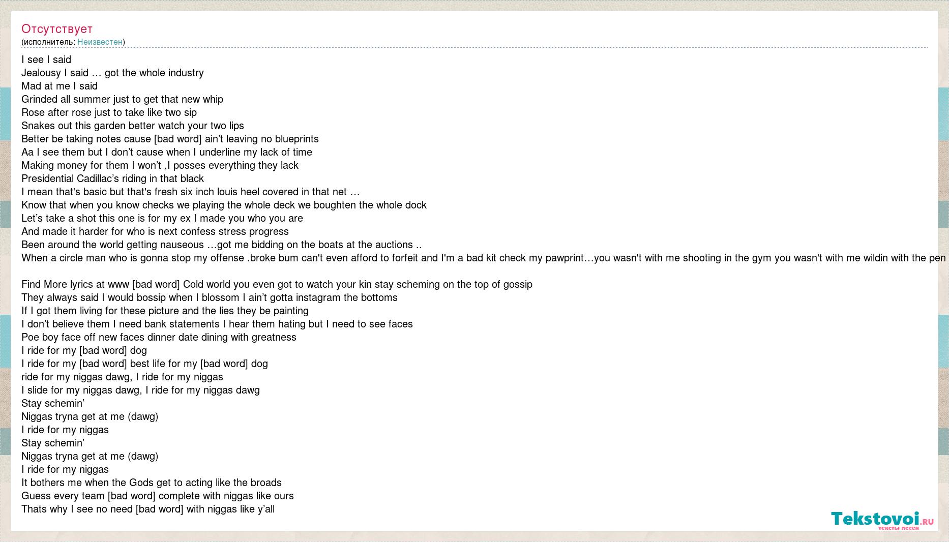
Task: Click the line 'Poe boy face off new faces'
Action: (159, 337)
